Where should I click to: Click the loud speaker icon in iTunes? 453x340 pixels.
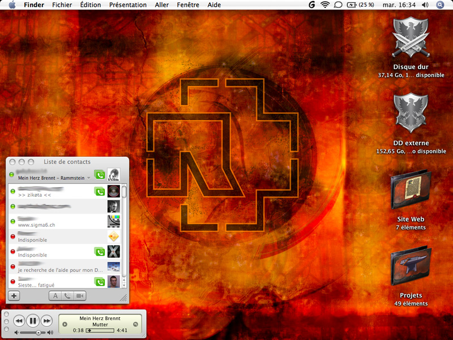[x=50, y=333]
